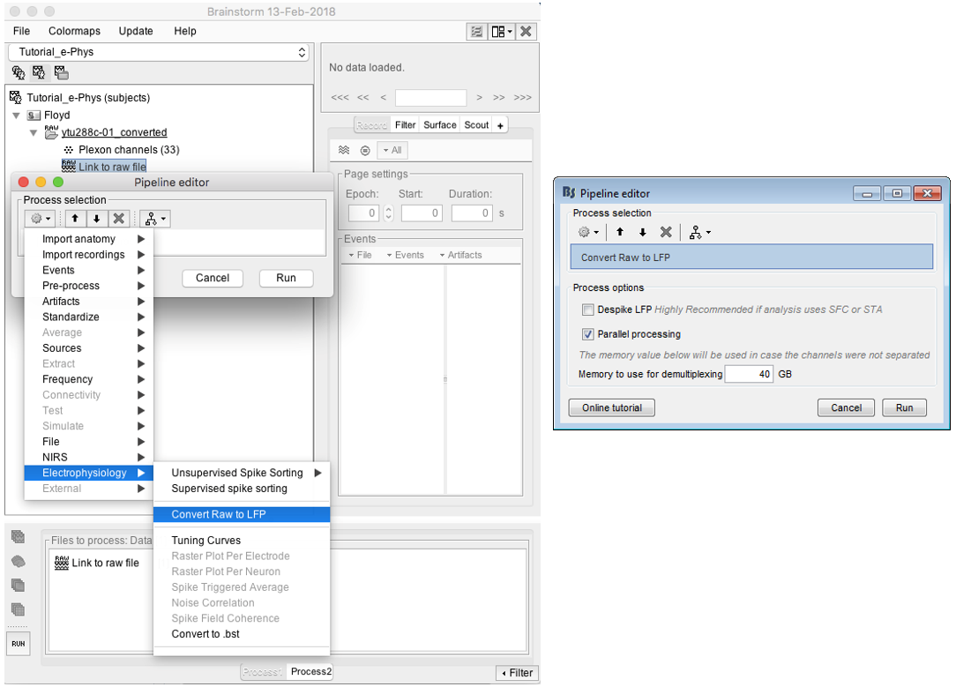Click the Filter button at bottom
This screenshot has width=956, height=687.
tap(518, 673)
